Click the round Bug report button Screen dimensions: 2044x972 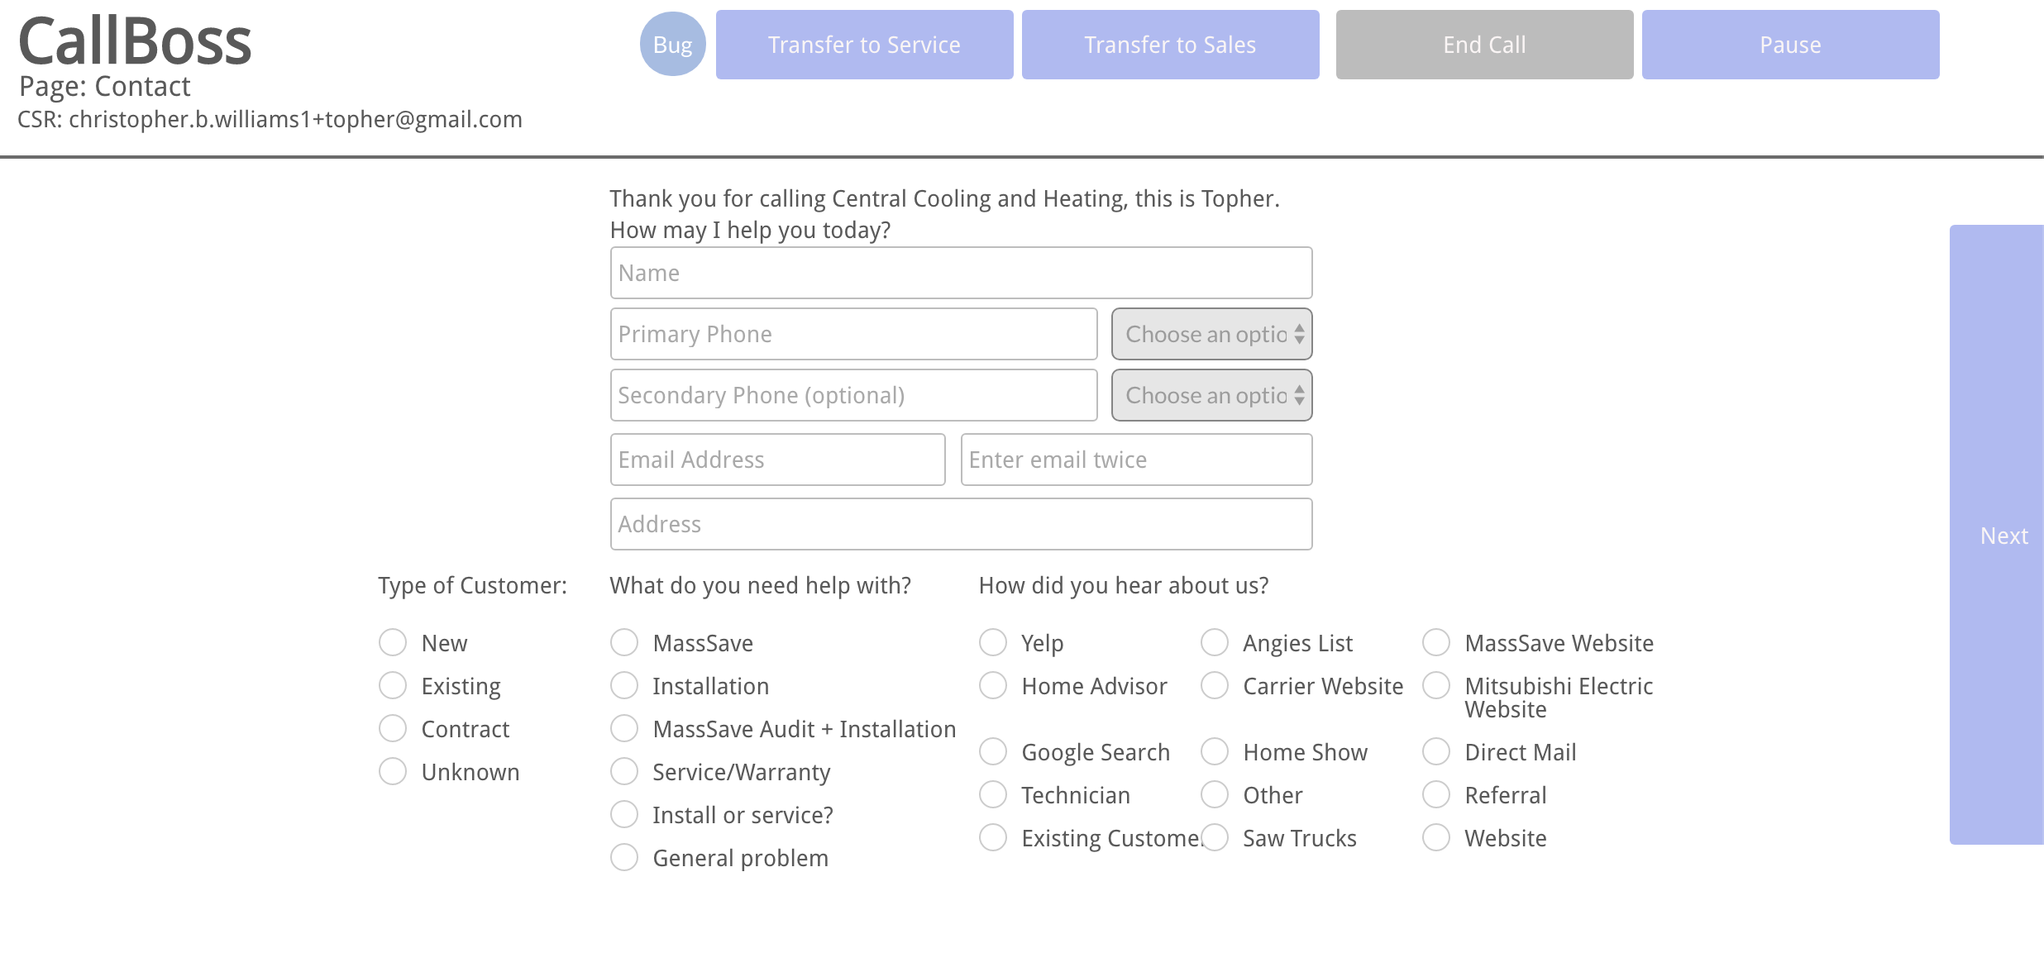672,45
